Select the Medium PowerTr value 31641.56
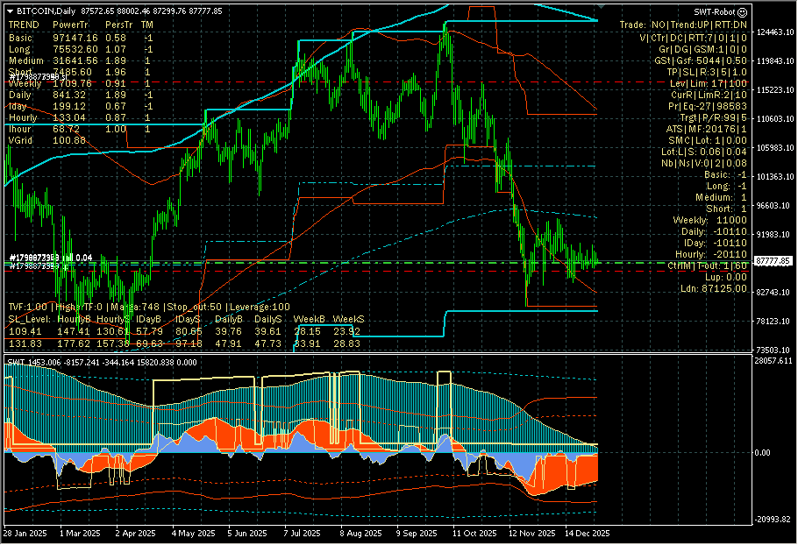The image size is (798, 545). (75, 60)
